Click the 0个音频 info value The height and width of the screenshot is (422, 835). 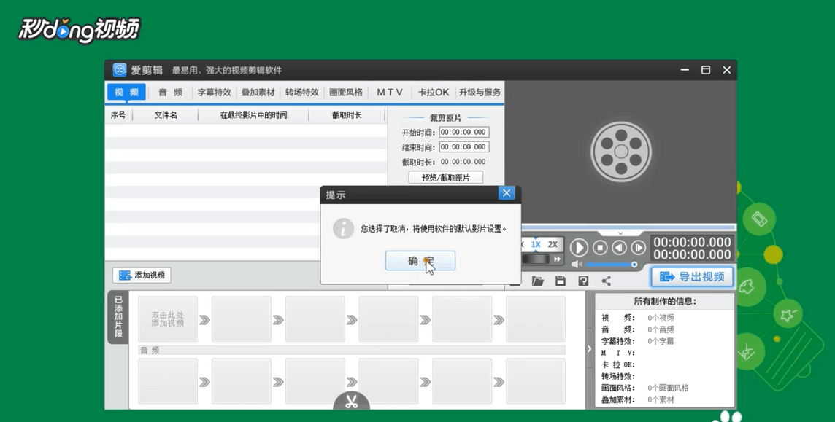coord(661,329)
